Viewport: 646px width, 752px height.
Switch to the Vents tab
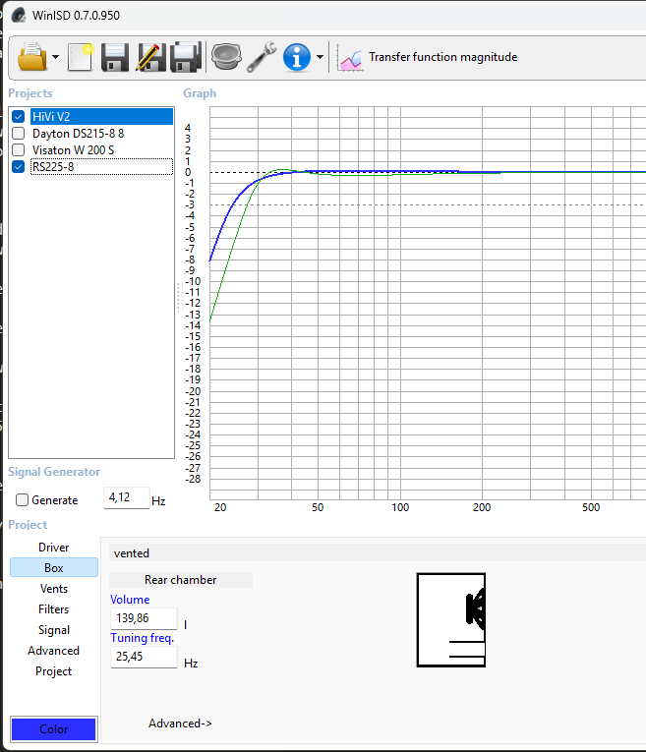(54, 589)
